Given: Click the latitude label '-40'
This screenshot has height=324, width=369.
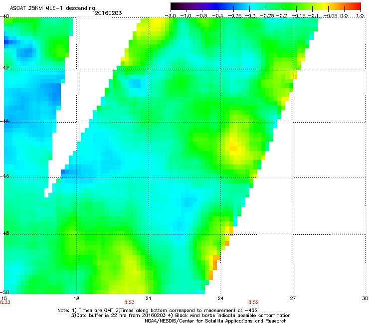Looking at the screenshot, I should (x=4, y=16).
